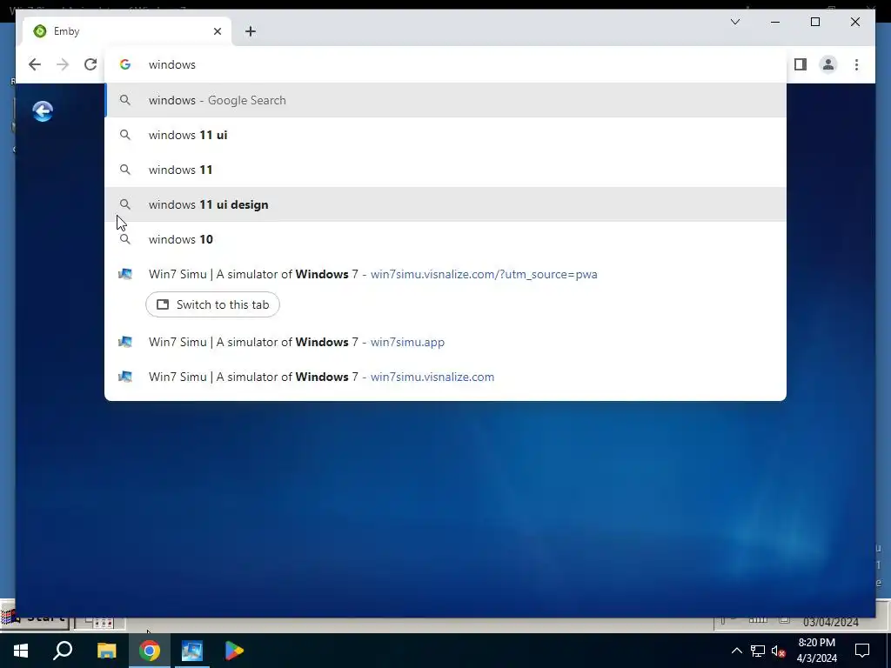Open Win7 Simu utm_source=pwa suggestion
The height and width of the screenshot is (668, 891).
pos(445,274)
